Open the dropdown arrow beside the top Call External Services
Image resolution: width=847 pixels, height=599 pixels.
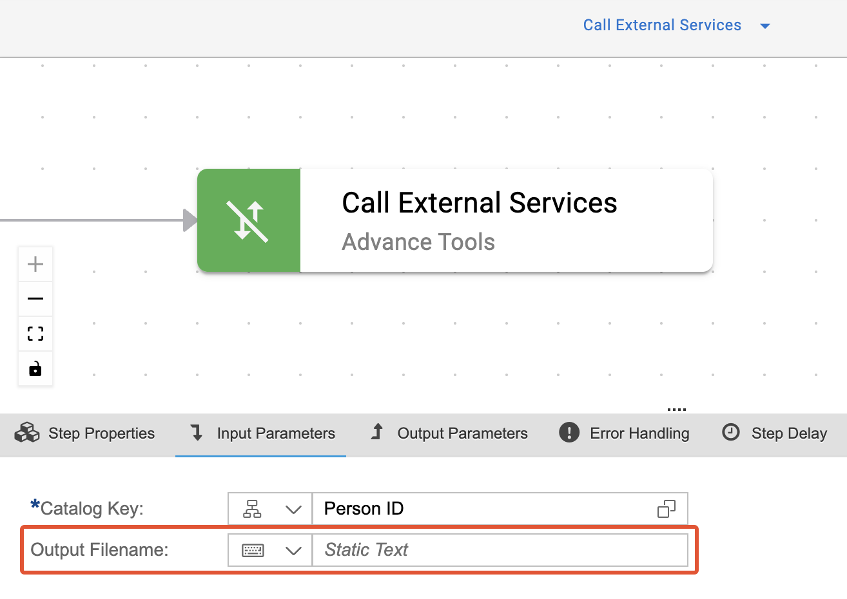(765, 26)
